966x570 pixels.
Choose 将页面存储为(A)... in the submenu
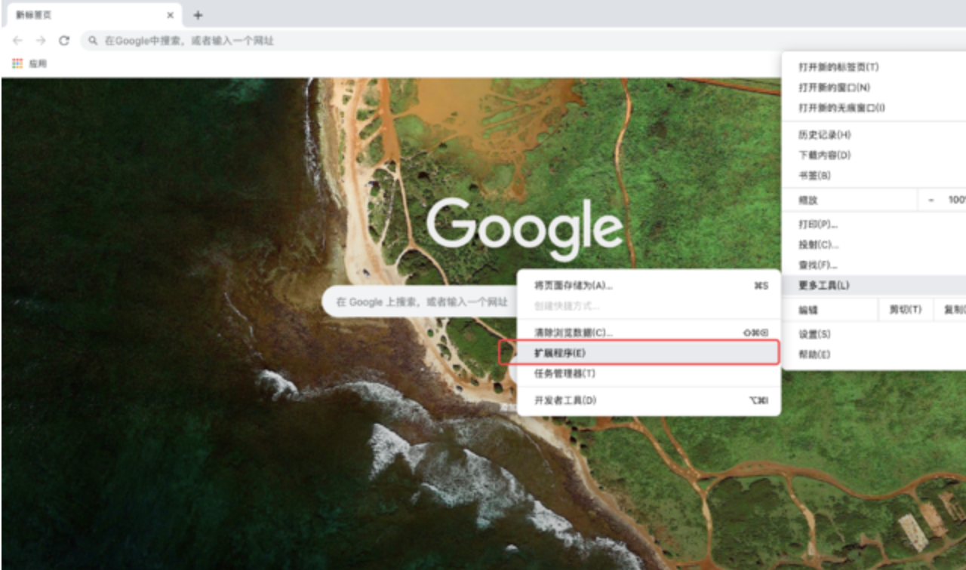tap(649, 286)
